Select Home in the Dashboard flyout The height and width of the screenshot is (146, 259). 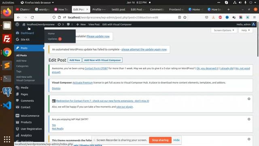(51, 33)
